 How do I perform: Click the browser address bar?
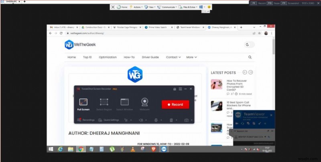coord(160,33)
